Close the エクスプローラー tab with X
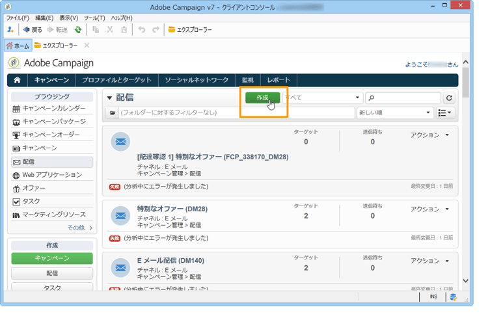 87,46
